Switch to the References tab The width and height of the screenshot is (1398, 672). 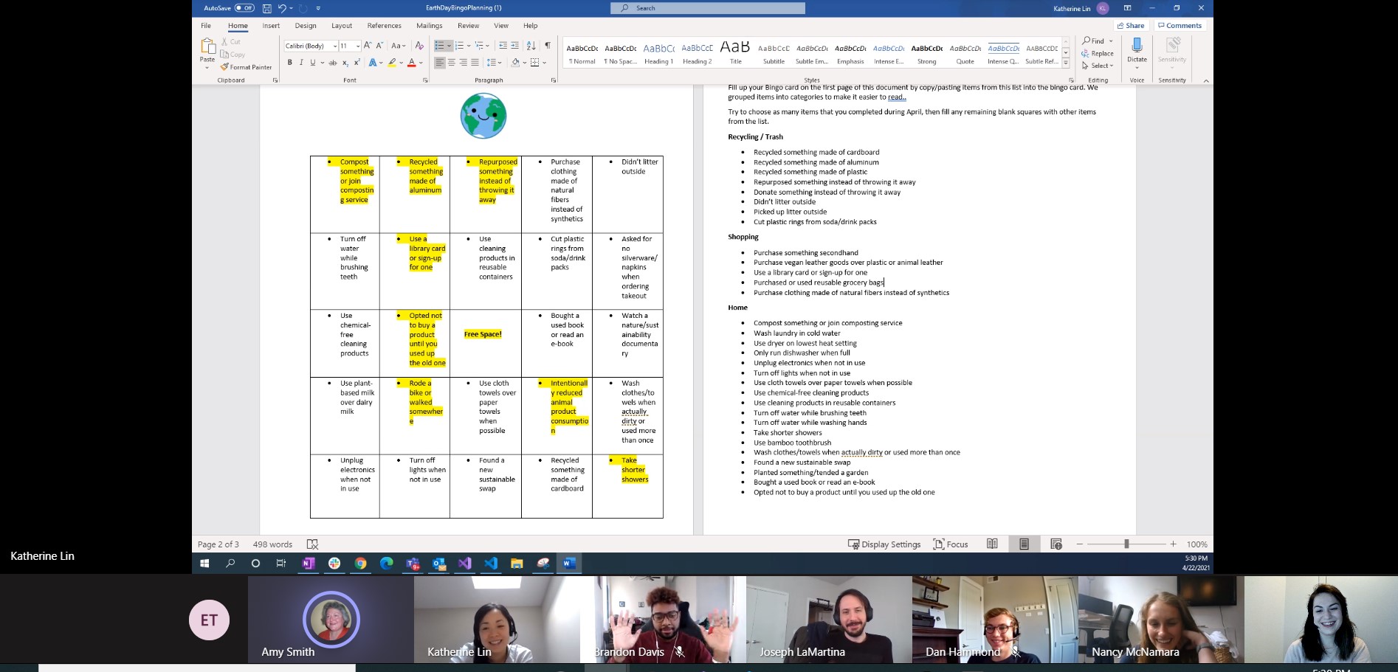pos(384,26)
